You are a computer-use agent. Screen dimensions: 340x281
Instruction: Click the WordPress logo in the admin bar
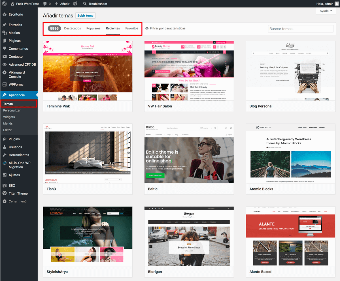click(4, 4)
